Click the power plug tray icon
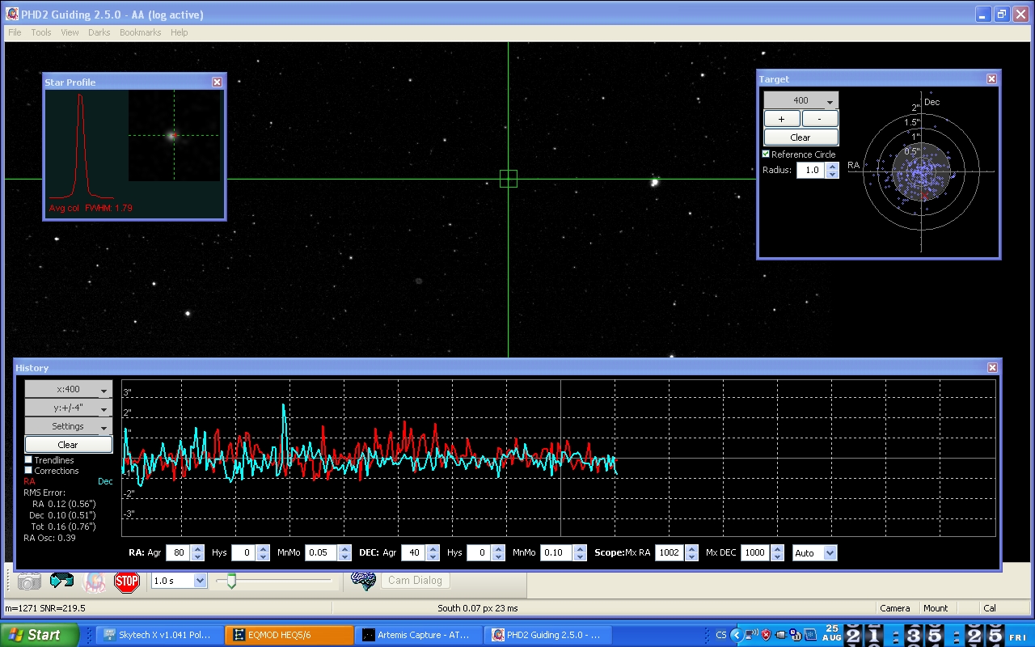The height and width of the screenshot is (647, 1035). point(781,635)
